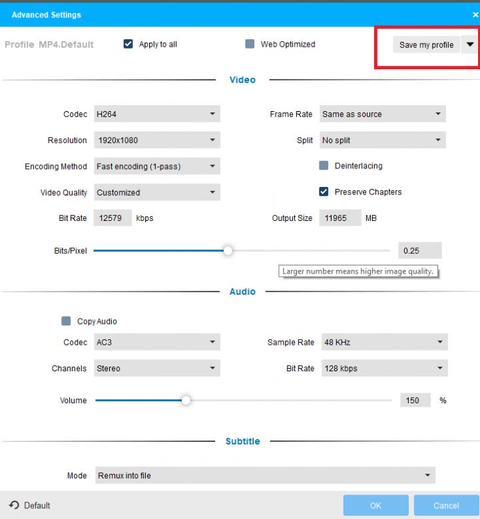The width and height of the screenshot is (480, 519).
Task: Open the Video Quality Customized dropdown
Action: click(157, 192)
